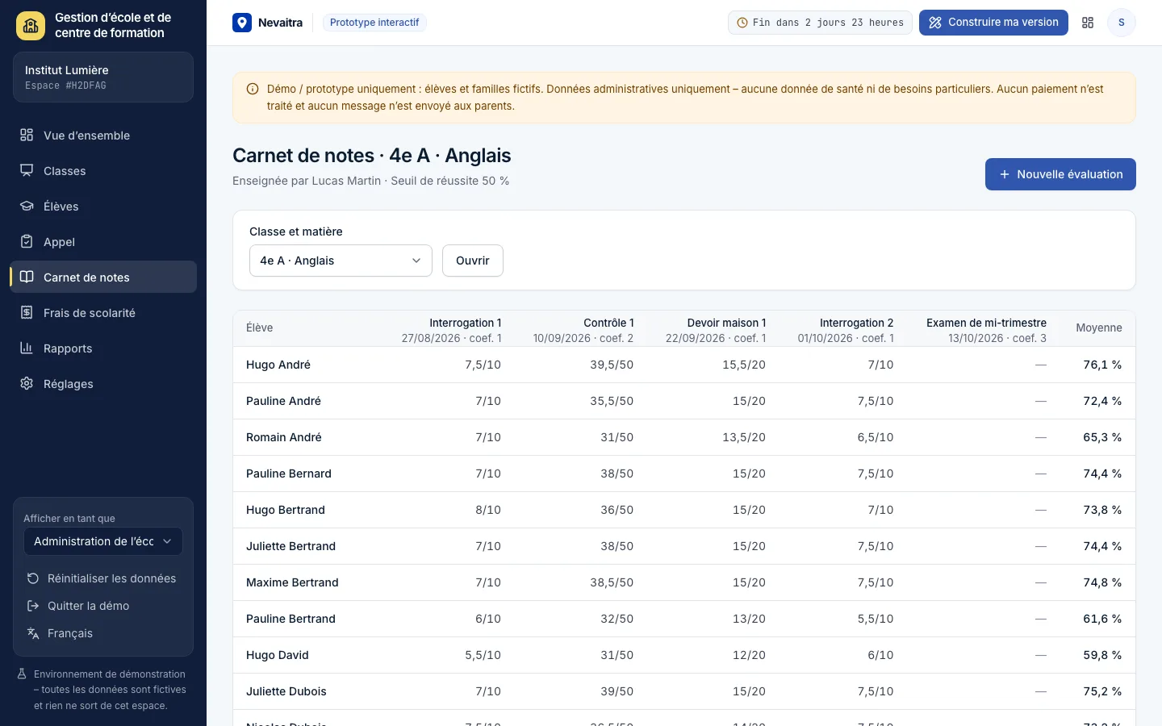Image resolution: width=1162 pixels, height=726 pixels.
Task: Click the school building logo icon
Action: [x=31, y=26]
